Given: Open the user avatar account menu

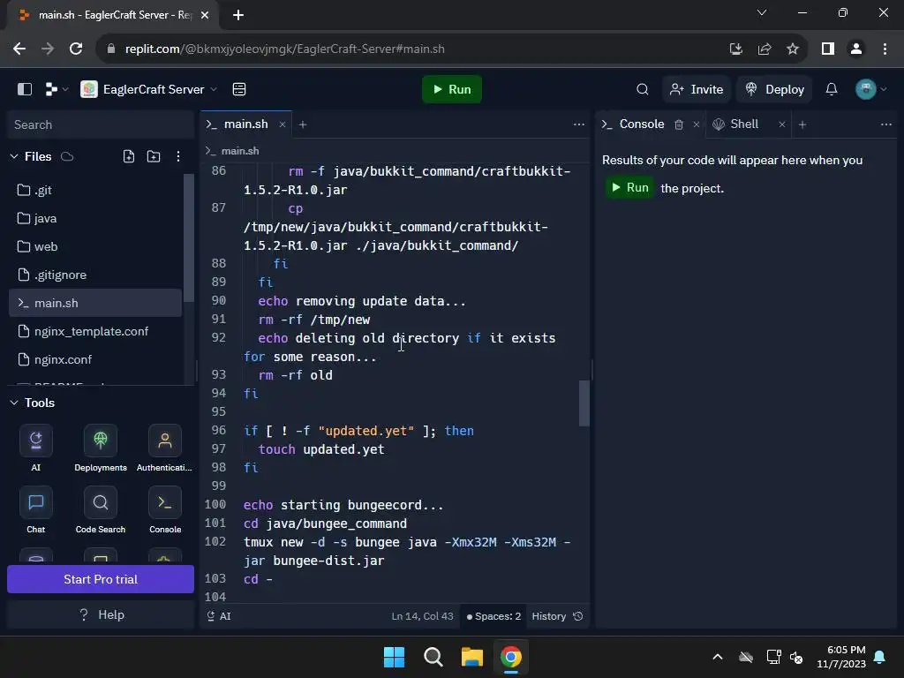Looking at the screenshot, I should pyautogui.click(x=870, y=89).
